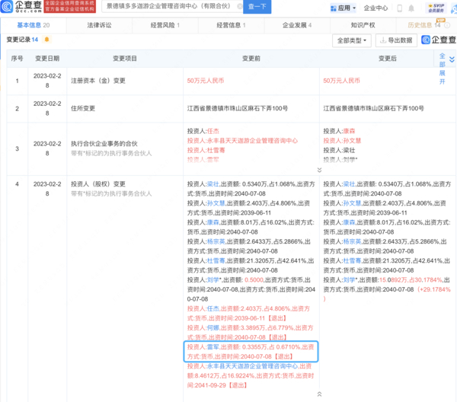
Task: Select 50万元人民币 in the 变更前 column
Action: [206, 81]
